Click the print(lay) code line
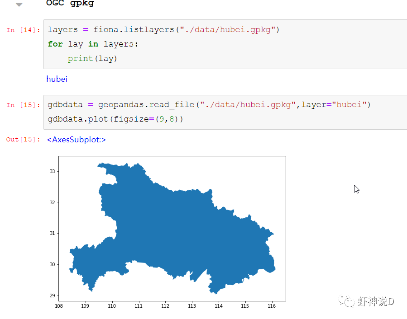Viewport: 407px width, 319px height. 92,59
